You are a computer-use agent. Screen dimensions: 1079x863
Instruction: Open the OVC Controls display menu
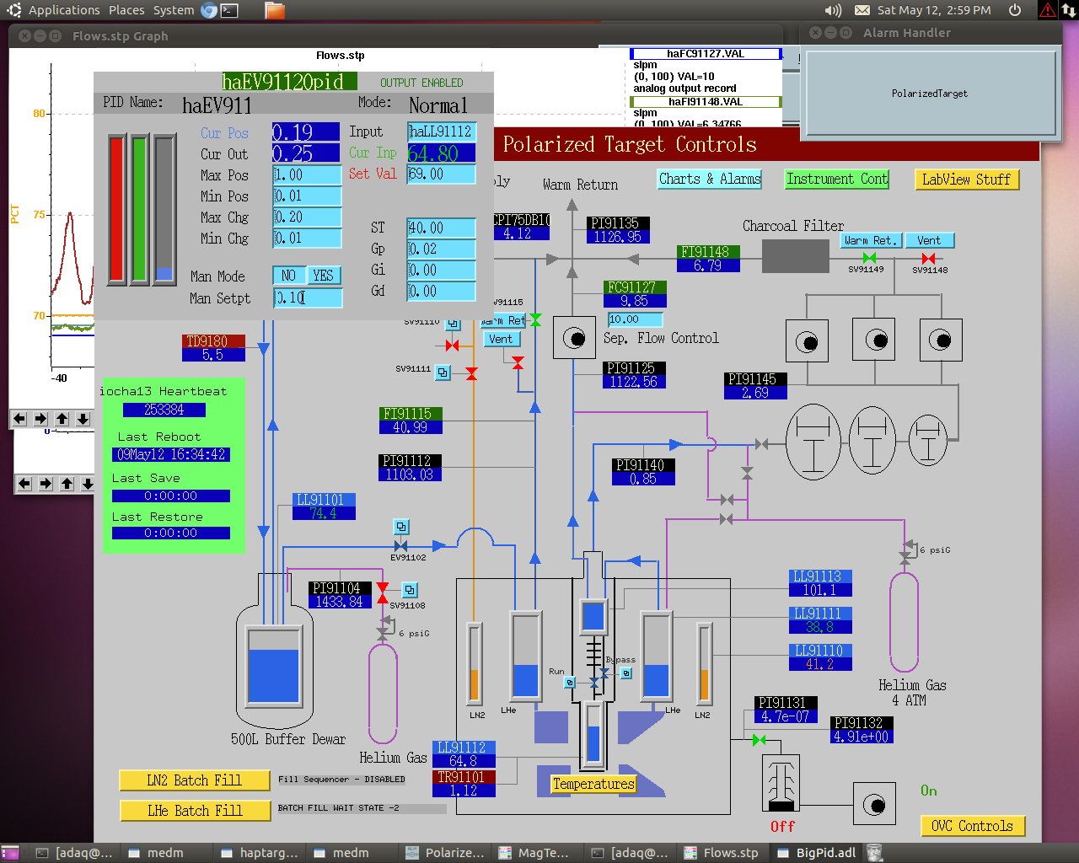[x=973, y=826]
